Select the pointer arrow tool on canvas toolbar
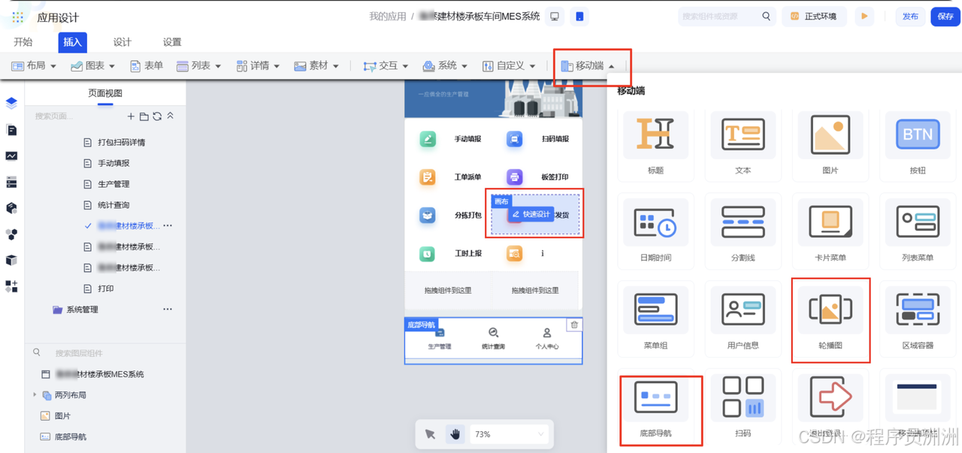Screen dimensions: 962x453 [430, 434]
